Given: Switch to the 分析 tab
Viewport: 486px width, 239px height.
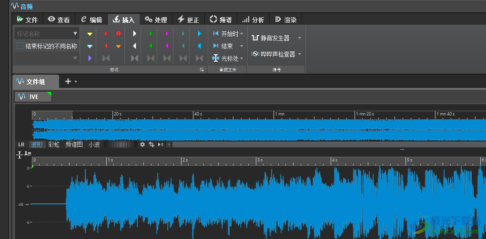Looking at the screenshot, I should [253, 19].
